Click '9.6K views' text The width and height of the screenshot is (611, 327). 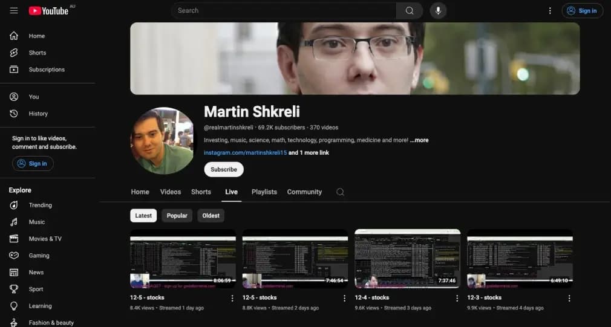[x=367, y=308]
